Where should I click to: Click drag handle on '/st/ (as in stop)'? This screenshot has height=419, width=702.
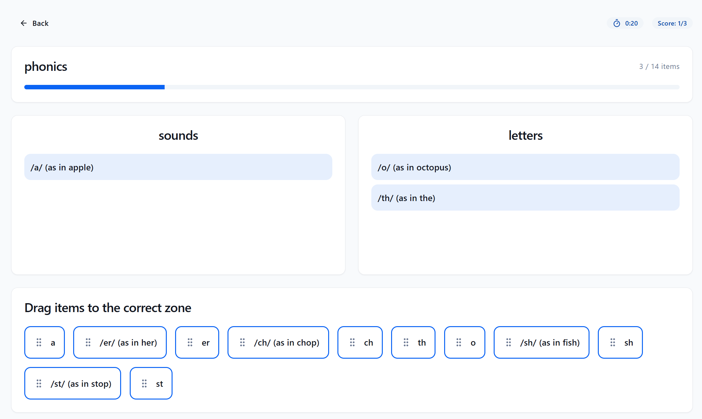[x=39, y=383]
